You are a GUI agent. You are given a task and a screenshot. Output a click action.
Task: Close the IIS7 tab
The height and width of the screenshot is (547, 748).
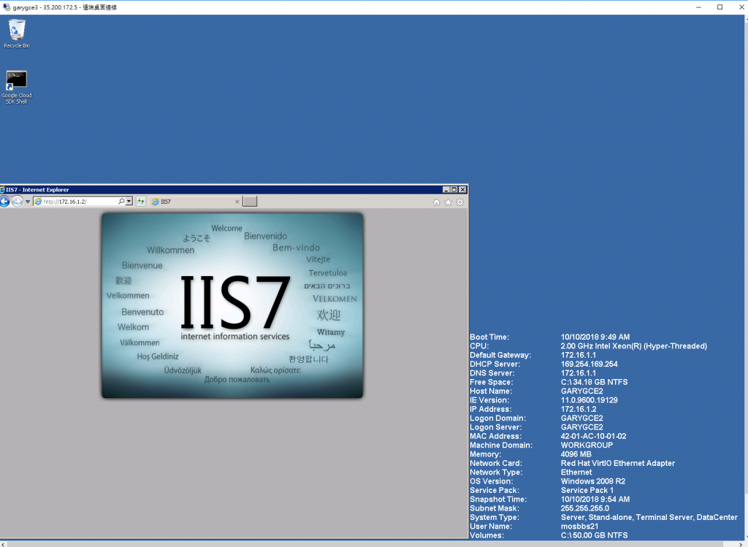coord(237,202)
